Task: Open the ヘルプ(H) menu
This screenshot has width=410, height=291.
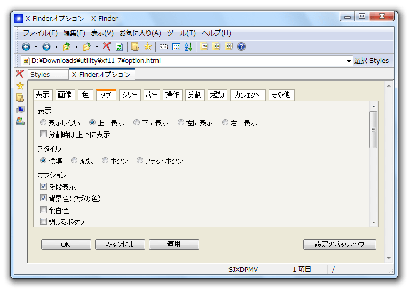Action: click(x=216, y=33)
